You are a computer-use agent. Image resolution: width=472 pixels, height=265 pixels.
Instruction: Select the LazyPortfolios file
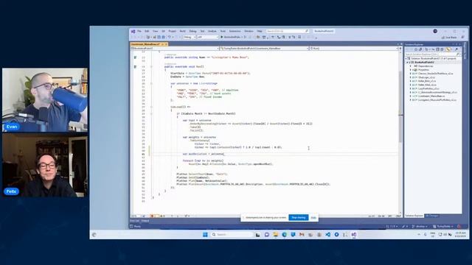[428, 88]
